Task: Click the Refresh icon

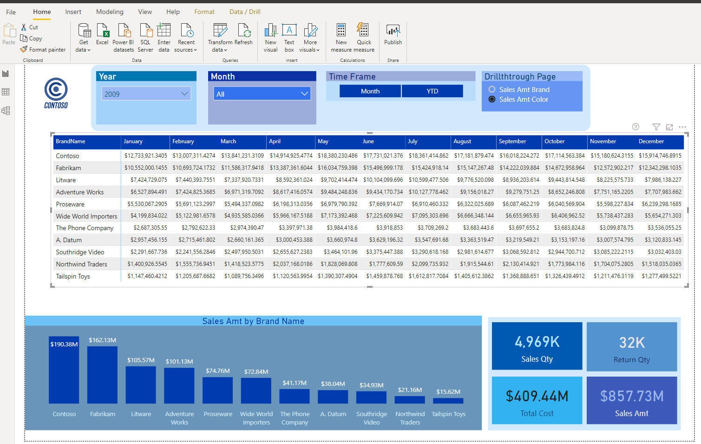Action: tap(243, 33)
